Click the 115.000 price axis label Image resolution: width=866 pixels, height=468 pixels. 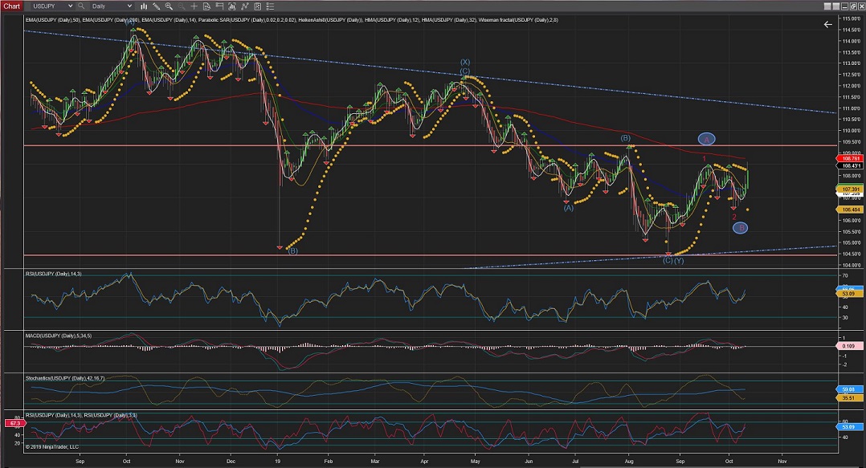(851, 18)
